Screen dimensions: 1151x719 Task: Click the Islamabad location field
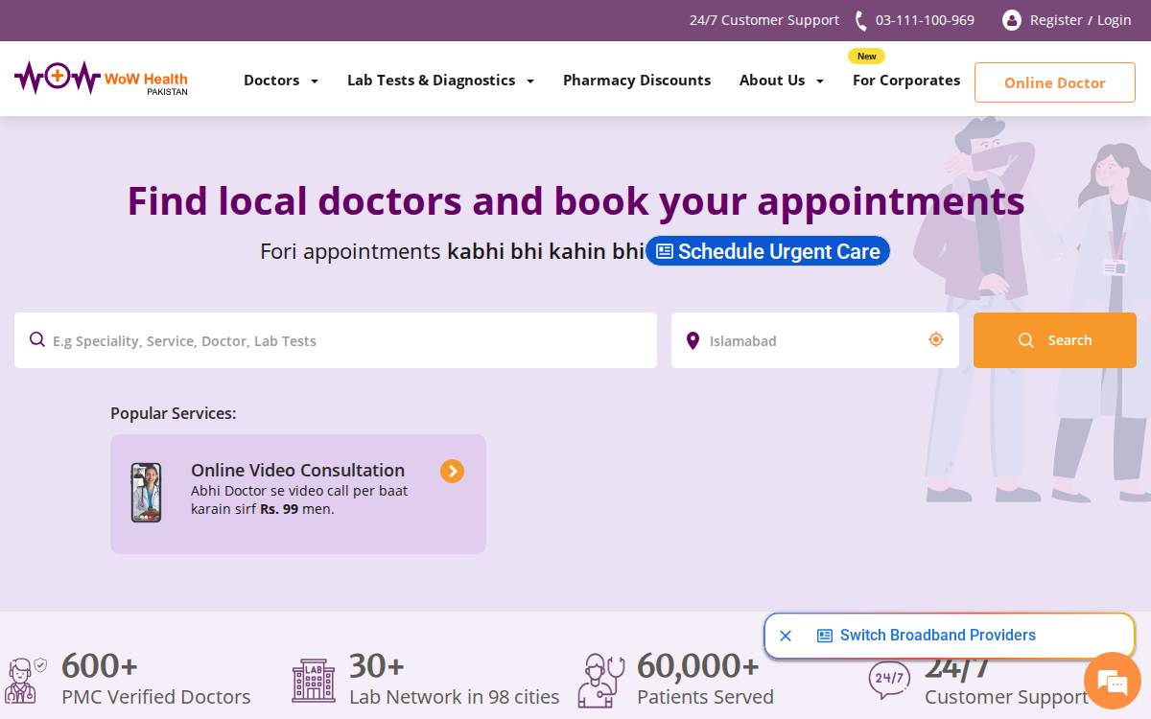click(x=815, y=340)
